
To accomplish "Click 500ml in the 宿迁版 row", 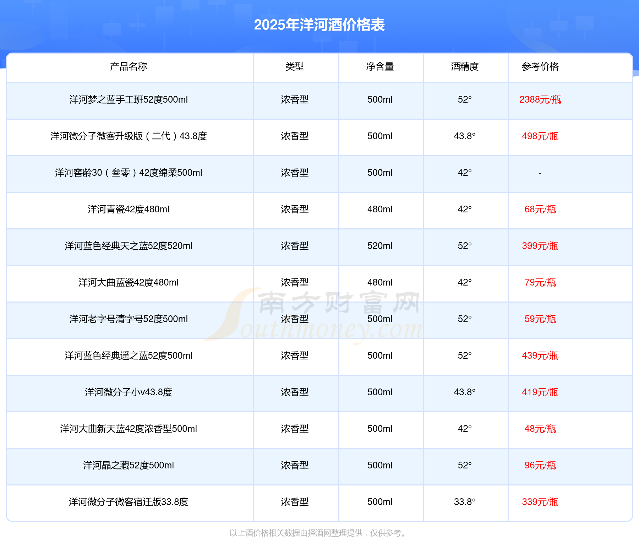I will coord(380,502).
